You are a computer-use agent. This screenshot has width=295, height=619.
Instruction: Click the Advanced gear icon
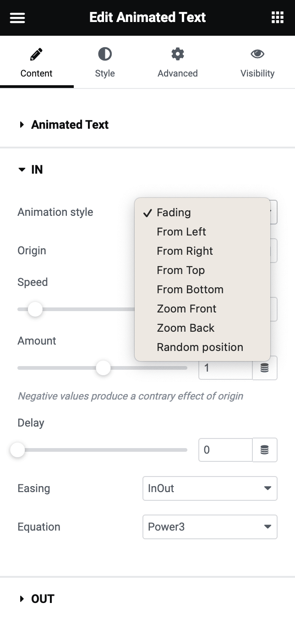pos(177,55)
